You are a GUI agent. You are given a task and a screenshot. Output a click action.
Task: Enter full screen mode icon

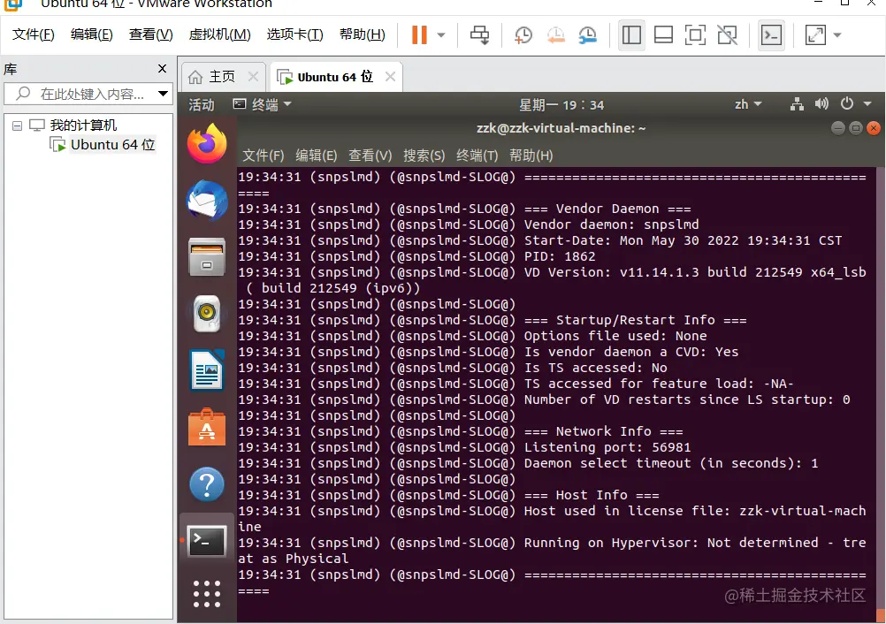pos(695,35)
